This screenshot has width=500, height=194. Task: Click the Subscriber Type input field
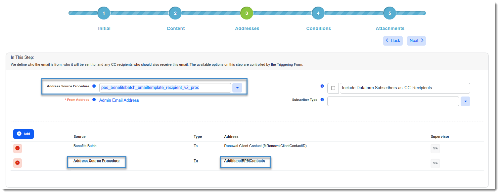click(x=393, y=101)
